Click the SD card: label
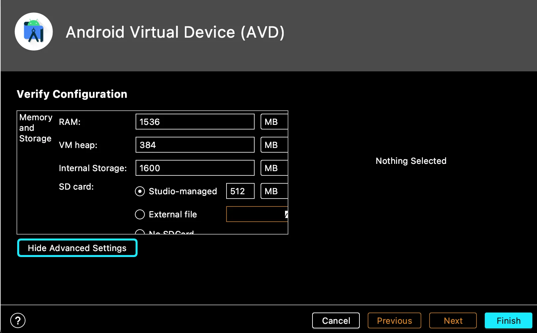Viewport: 537px width, 333px height. coord(76,187)
